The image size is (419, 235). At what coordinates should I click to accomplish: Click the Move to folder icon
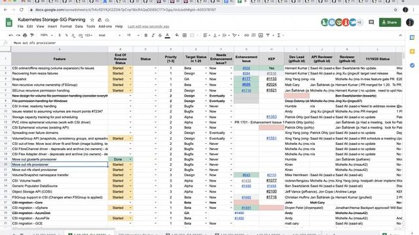tap(100, 20)
